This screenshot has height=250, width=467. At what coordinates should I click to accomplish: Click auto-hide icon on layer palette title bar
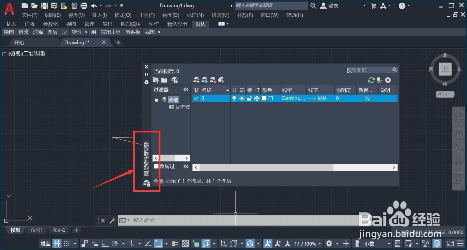click(147, 74)
